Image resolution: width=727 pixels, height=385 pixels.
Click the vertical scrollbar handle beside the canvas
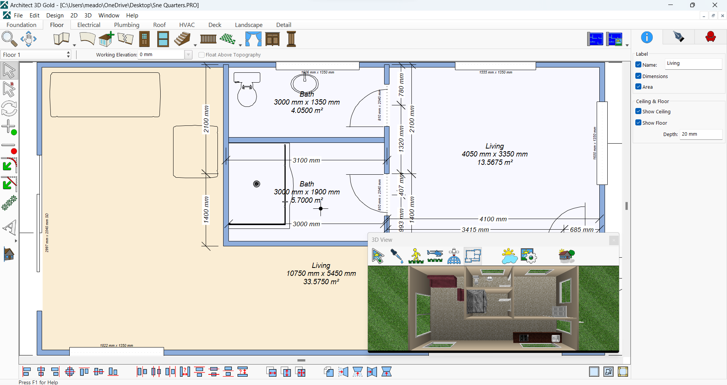point(627,206)
